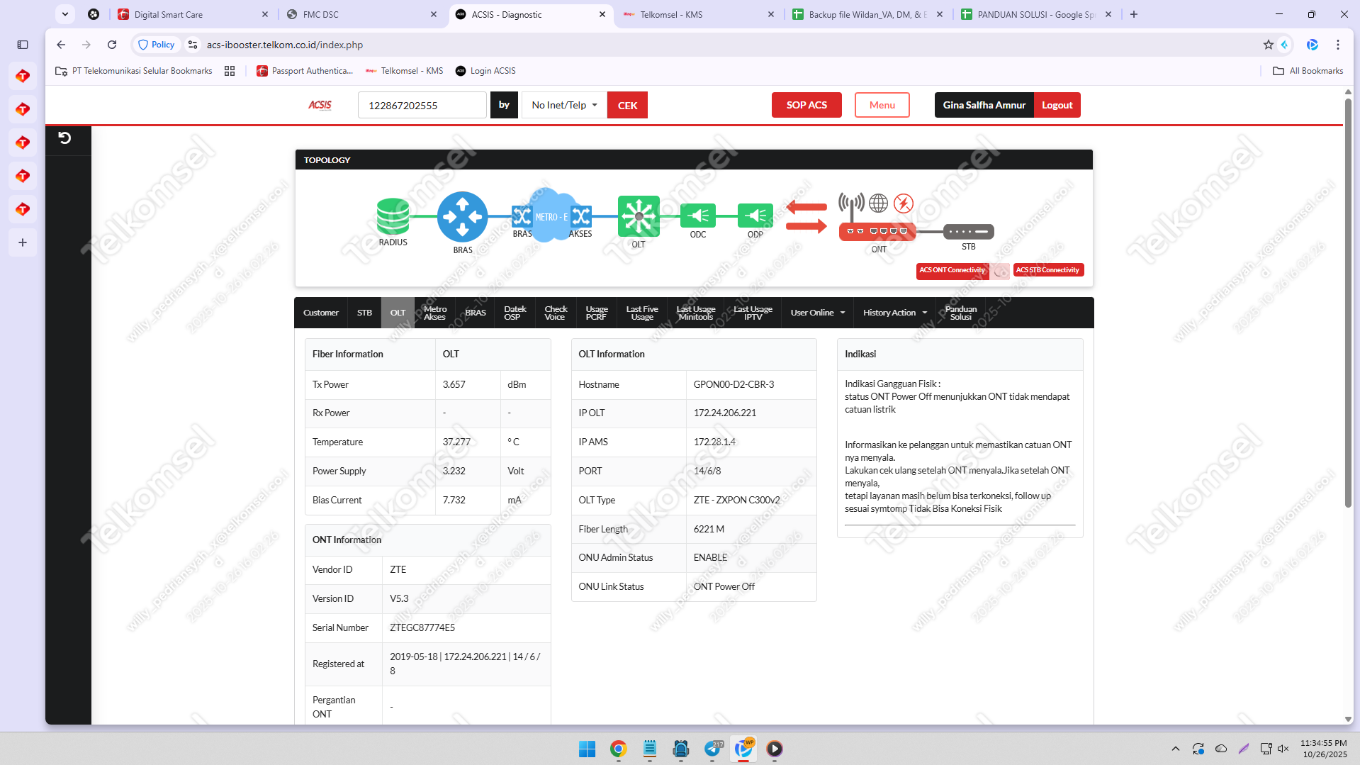The width and height of the screenshot is (1360, 765).
Task: Open the Windows Start menu
Action: coord(588,749)
